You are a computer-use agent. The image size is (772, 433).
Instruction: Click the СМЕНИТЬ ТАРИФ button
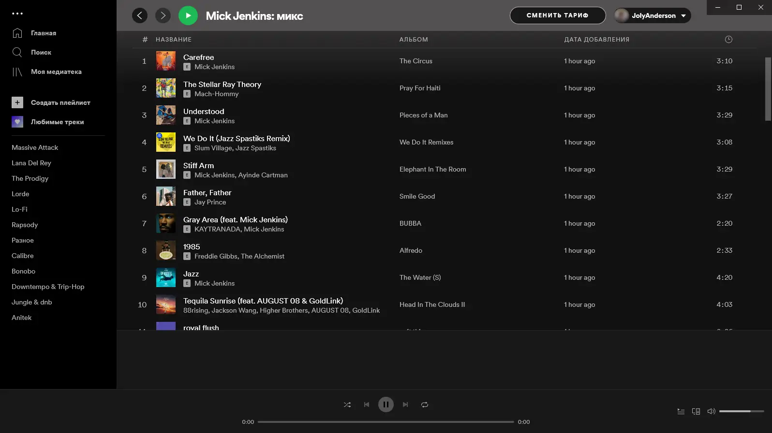558,15
